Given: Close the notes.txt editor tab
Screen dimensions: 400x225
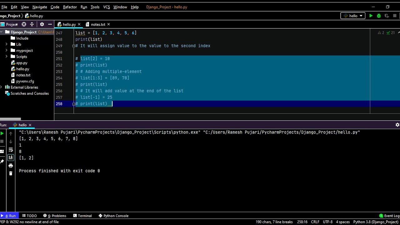Looking at the screenshot, I should (x=108, y=24).
